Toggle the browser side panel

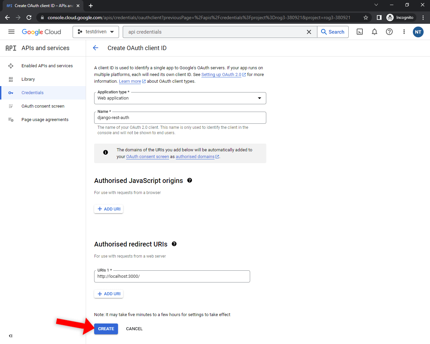(379, 17)
